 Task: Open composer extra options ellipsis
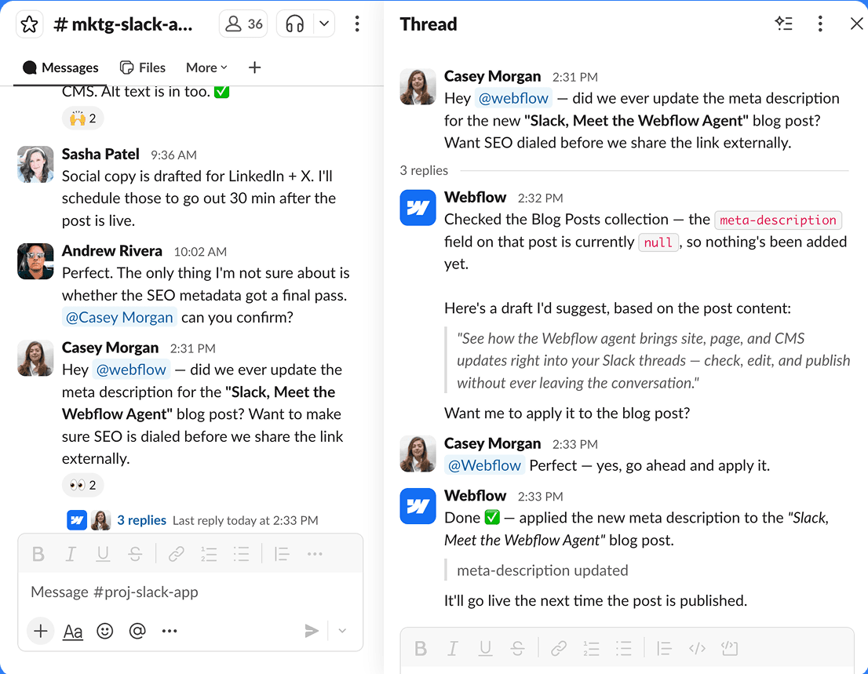[x=170, y=631]
